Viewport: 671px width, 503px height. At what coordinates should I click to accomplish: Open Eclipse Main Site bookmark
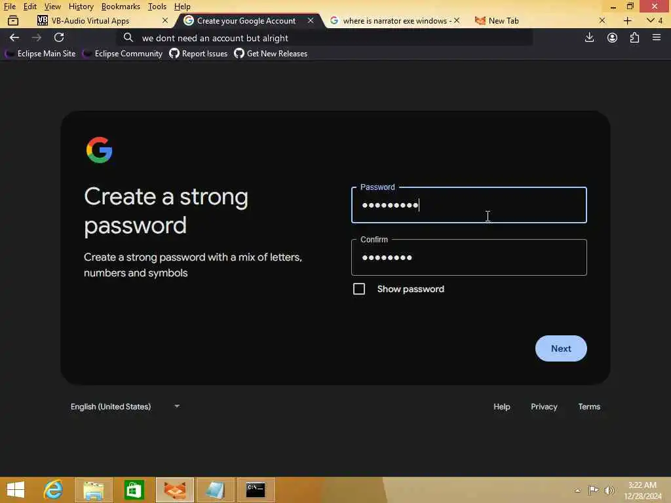tap(40, 54)
